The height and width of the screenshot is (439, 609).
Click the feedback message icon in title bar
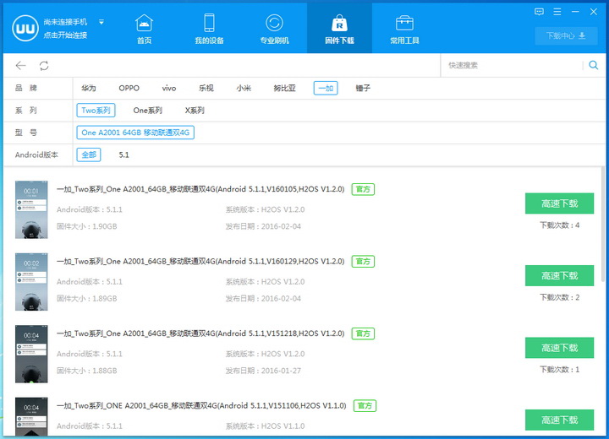[x=539, y=11]
